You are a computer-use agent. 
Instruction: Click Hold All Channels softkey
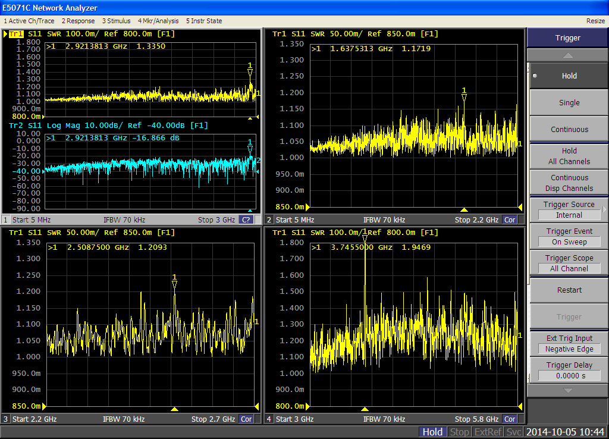click(569, 156)
